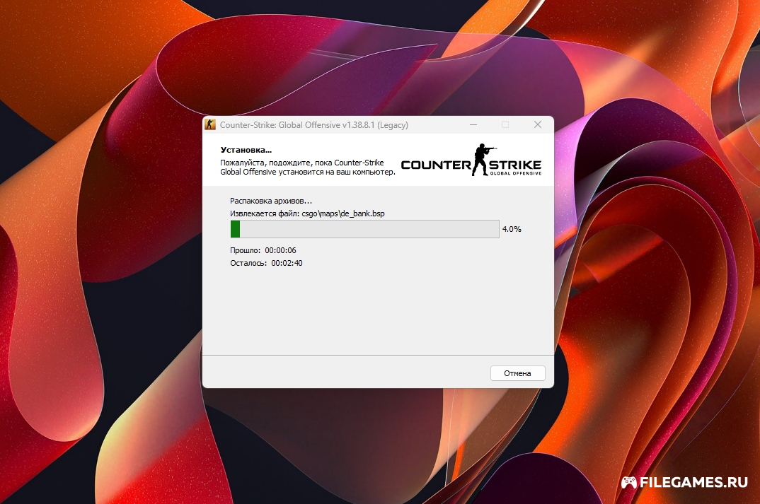Click the 4.0% progress percentage value

click(512, 229)
